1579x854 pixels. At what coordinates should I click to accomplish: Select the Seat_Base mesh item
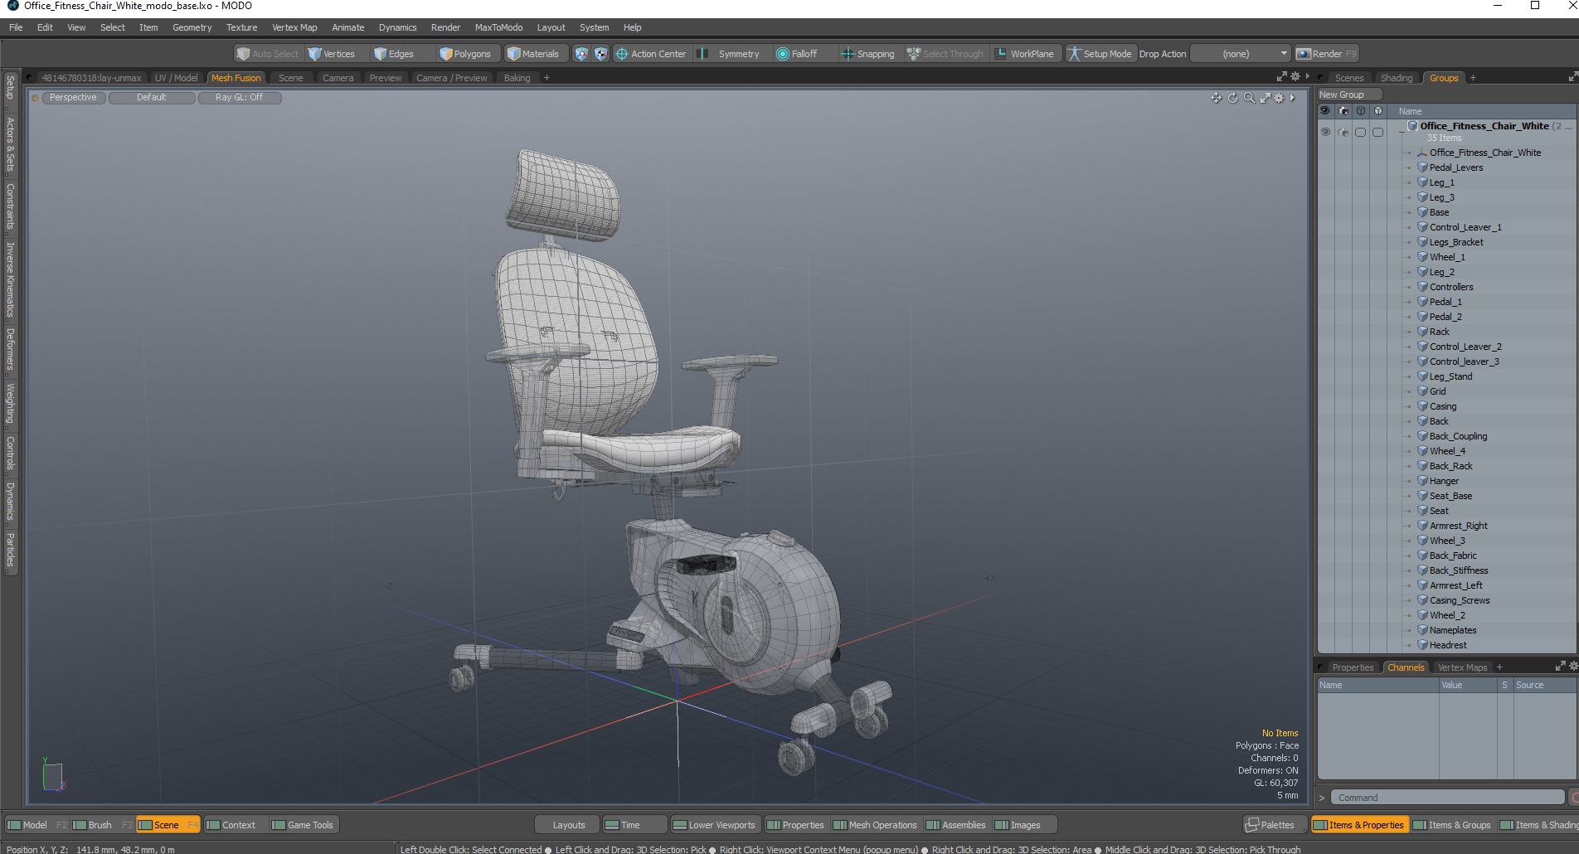pyautogui.click(x=1450, y=496)
